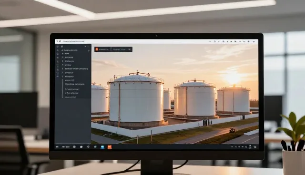Open the orange app icon on the taskbar
This screenshot has height=175, width=305.
coord(110,147)
